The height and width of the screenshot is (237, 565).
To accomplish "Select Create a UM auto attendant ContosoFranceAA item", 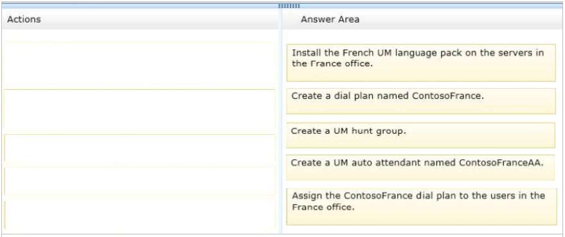I will pyautogui.click(x=420, y=168).
